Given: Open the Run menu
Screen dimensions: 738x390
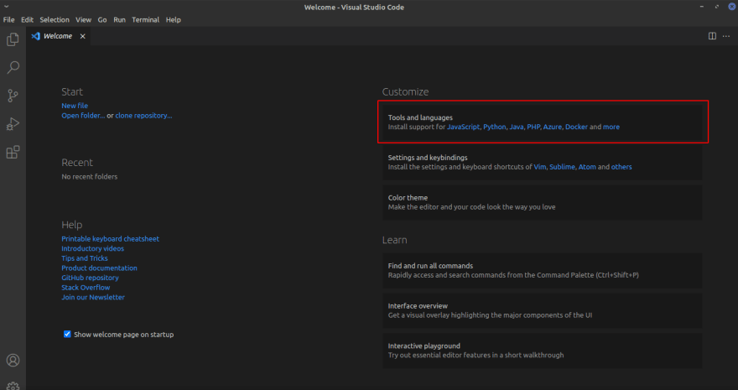Looking at the screenshot, I should pos(120,20).
